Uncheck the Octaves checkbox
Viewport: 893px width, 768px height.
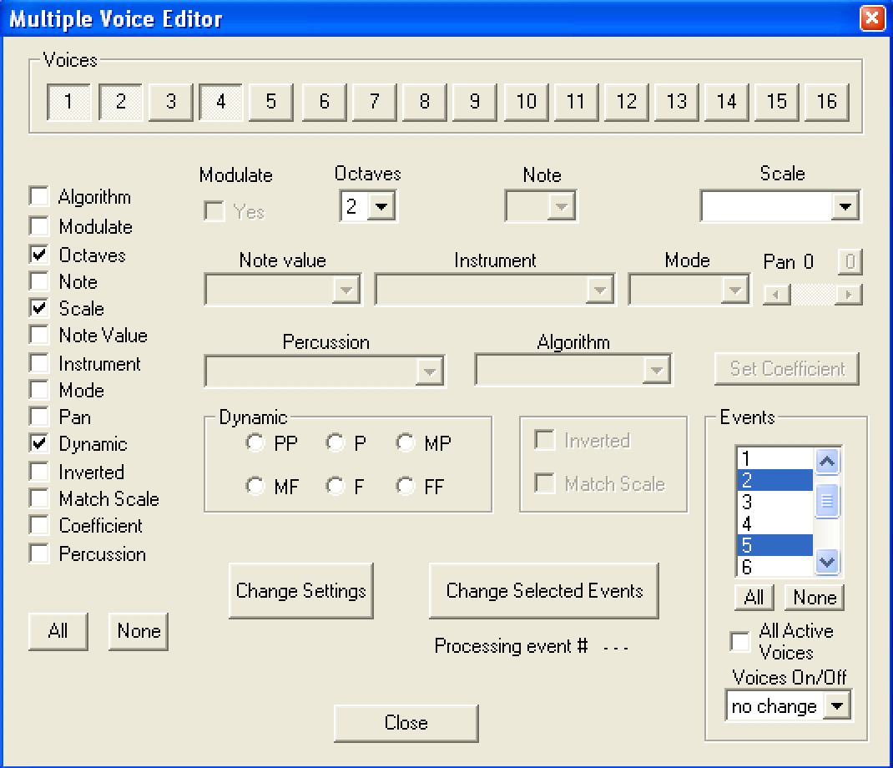point(39,255)
